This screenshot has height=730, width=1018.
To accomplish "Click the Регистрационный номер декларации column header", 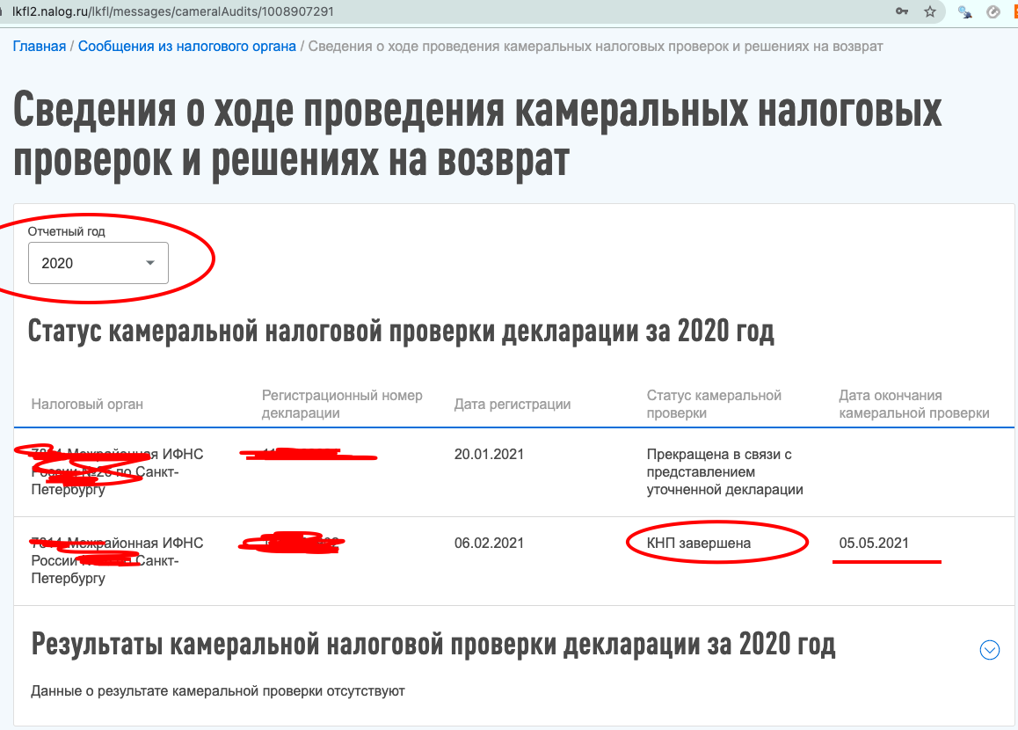I will (x=342, y=404).
